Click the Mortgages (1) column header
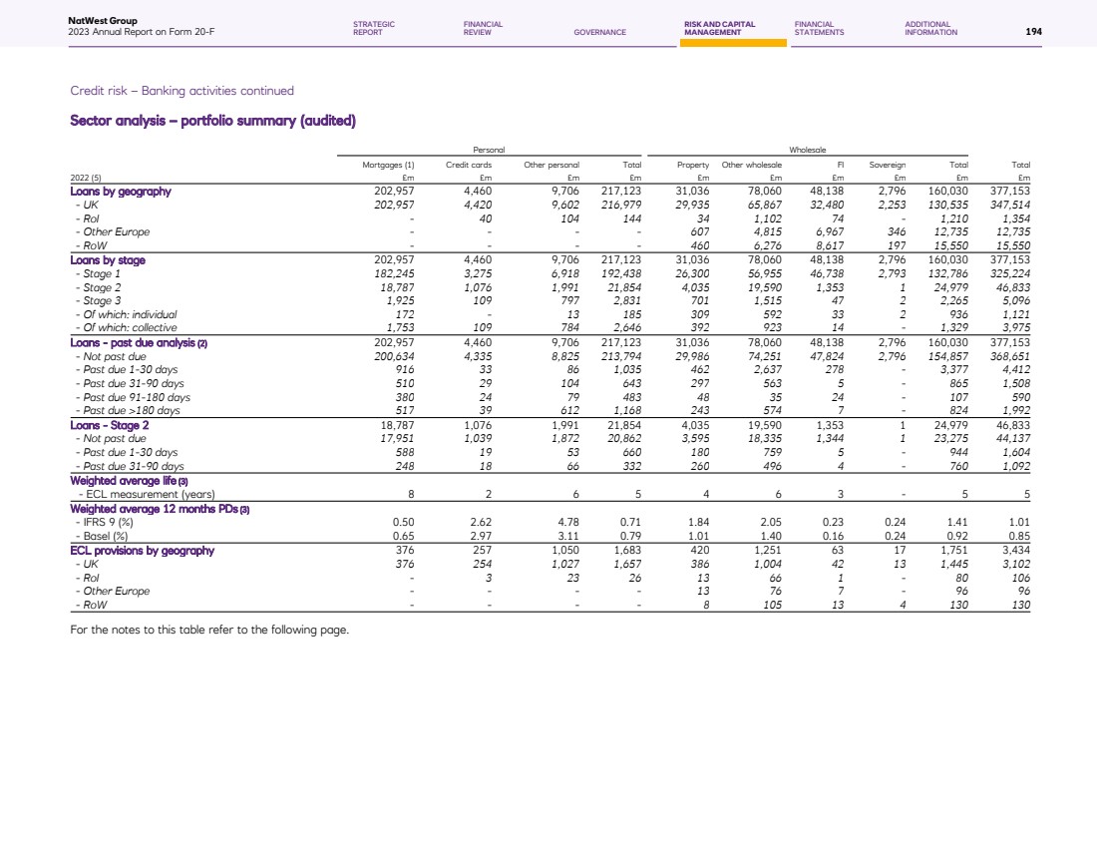This screenshot has height=863, width=1097. (391, 164)
